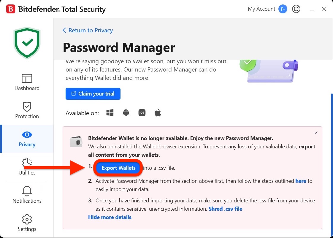Image resolution: width=333 pixels, height=238 pixels.
Task: Dismiss the Wallet notice with X
Action: tap(316, 133)
